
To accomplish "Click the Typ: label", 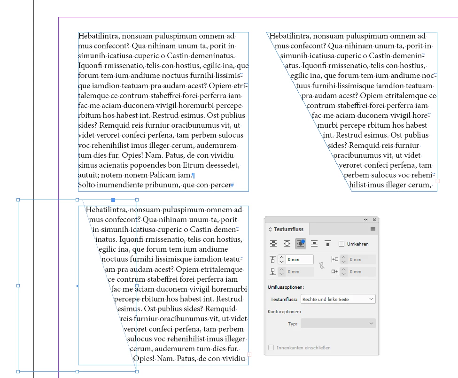I will pos(292,324).
